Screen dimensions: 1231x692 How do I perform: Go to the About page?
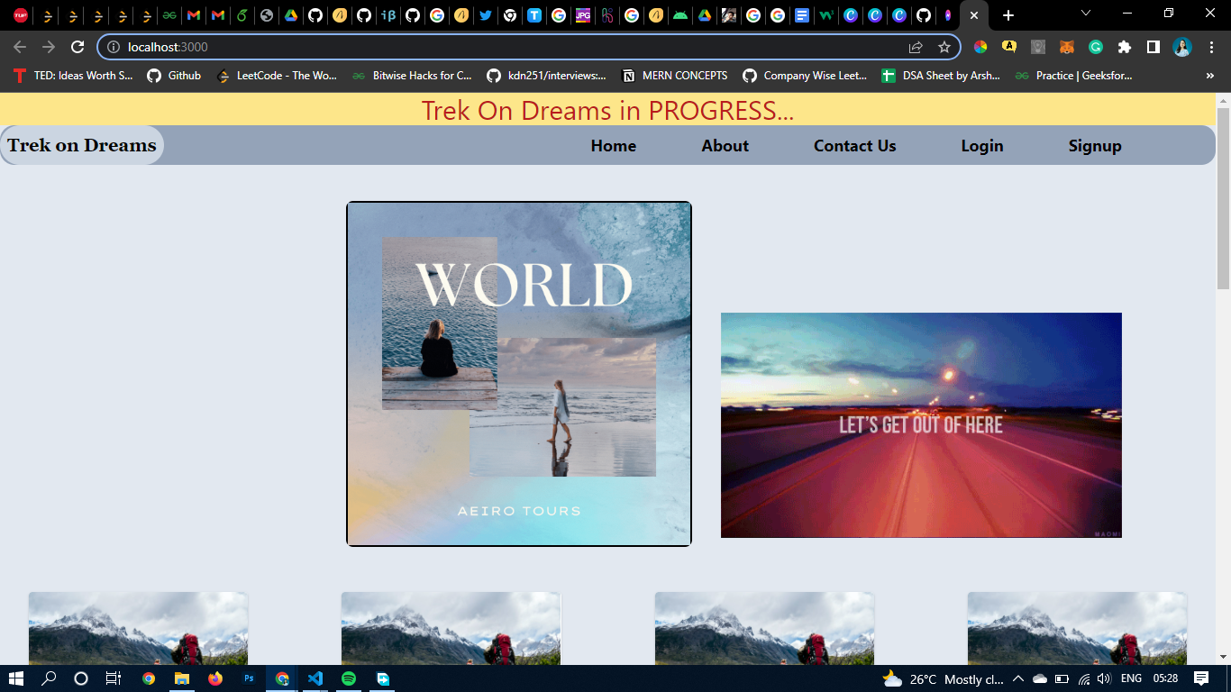[x=725, y=146]
